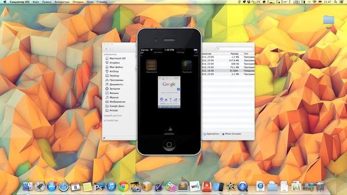This screenshot has height=195, width=347.
Task: Open yellow Stickies notes in Dock
Action: [87, 187]
